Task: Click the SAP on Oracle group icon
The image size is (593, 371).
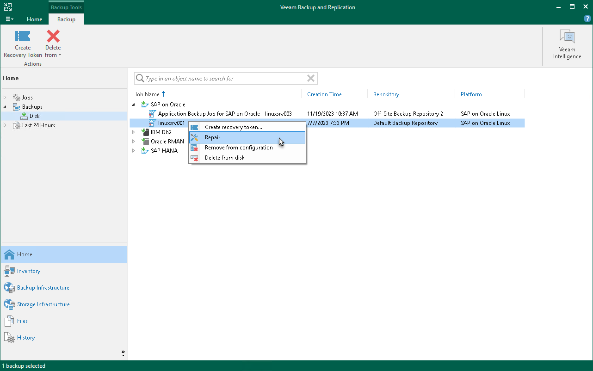Action: coord(145,105)
